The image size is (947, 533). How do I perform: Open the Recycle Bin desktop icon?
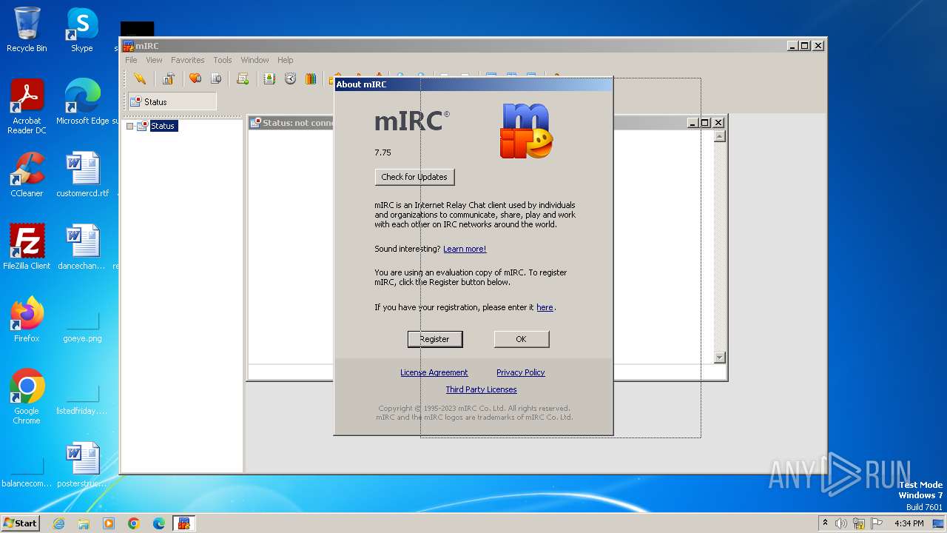point(27,30)
